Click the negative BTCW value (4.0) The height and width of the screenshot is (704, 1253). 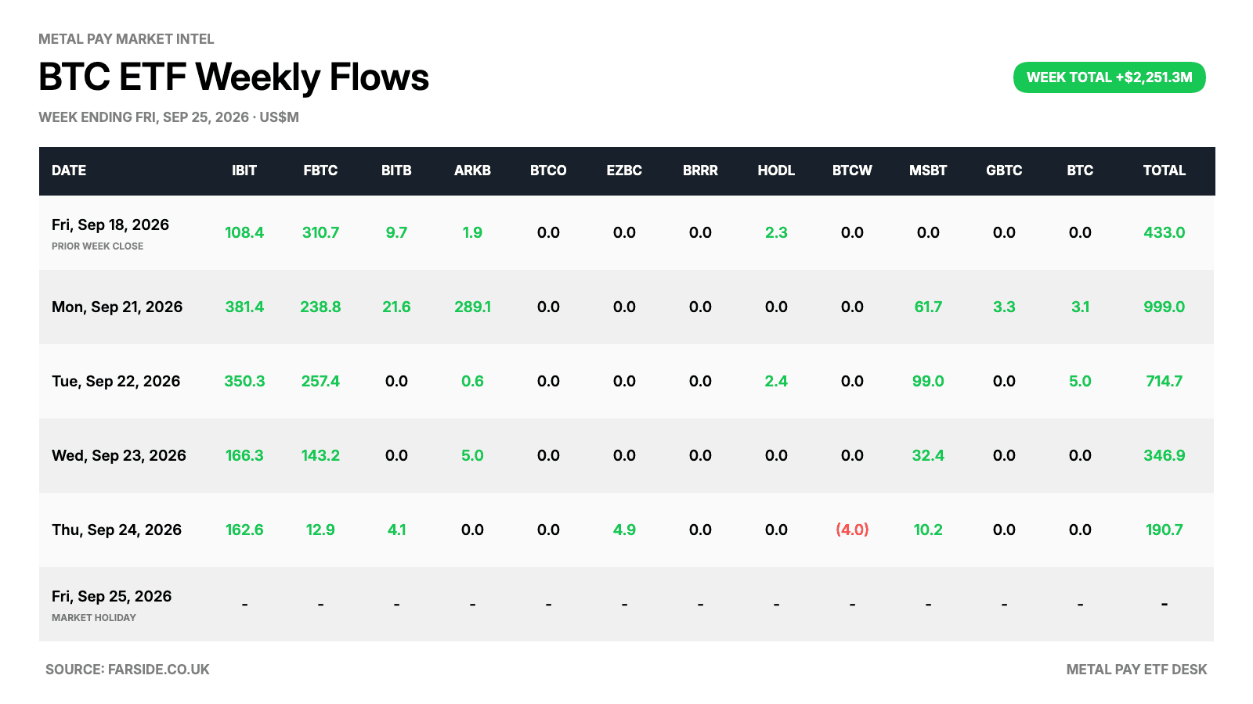[852, 530]
